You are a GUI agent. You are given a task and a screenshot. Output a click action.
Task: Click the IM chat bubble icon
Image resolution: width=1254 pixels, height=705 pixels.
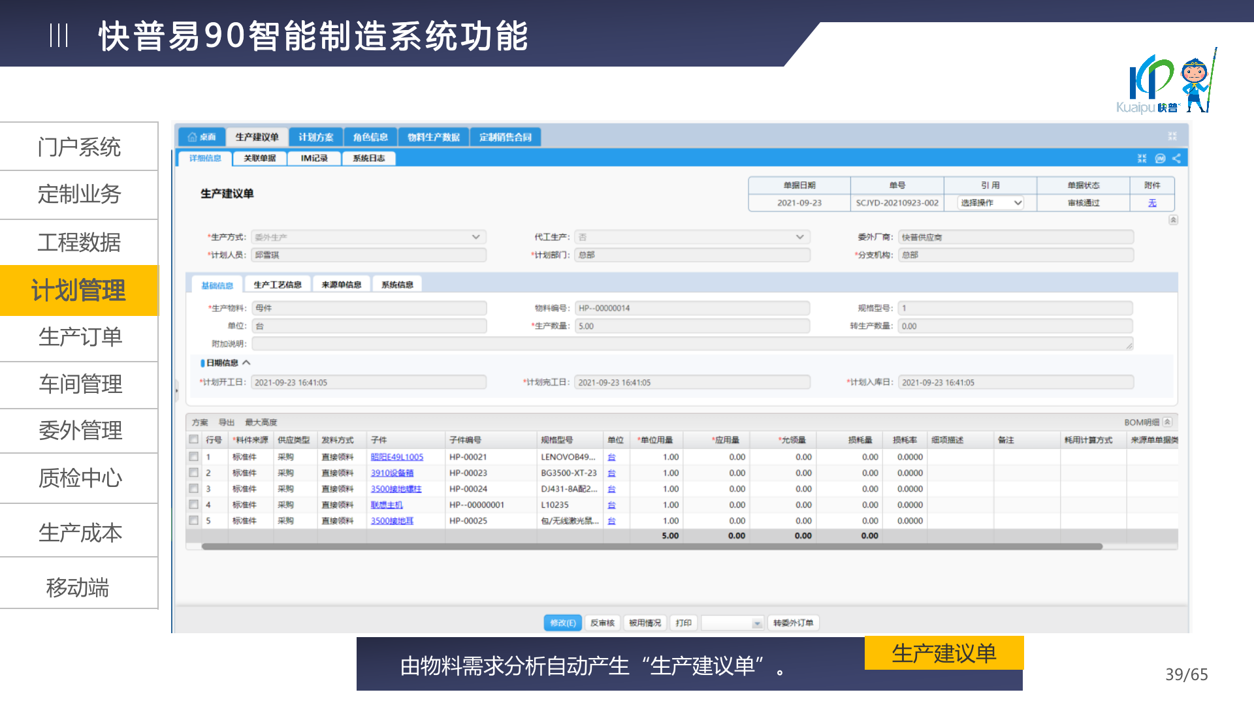coord(1160,159)
